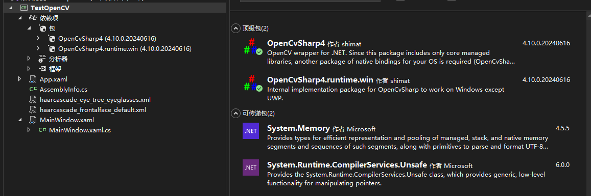The width and height of the screenshot is (591, 196).
Task: Collapse the 可传递包(2) section
Action: 235,113
